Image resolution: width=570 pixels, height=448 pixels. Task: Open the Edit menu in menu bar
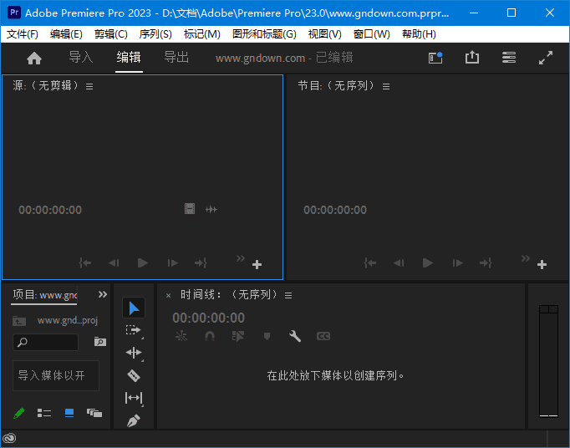(x=66, y=34)
